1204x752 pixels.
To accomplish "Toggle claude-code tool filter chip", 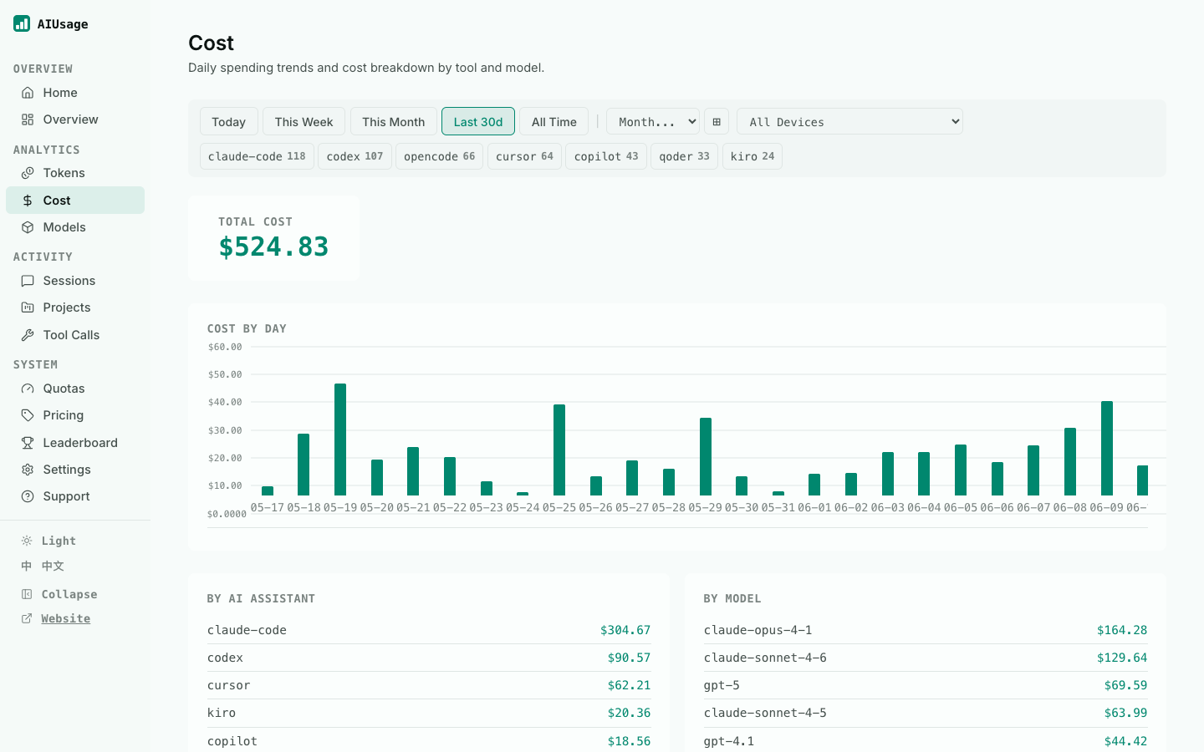I will 257,156.
